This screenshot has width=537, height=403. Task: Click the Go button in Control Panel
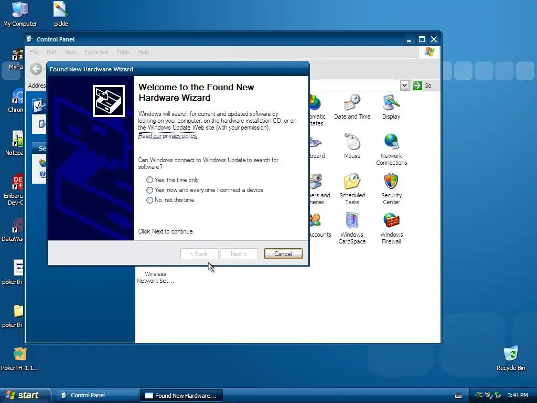[422, 86]
